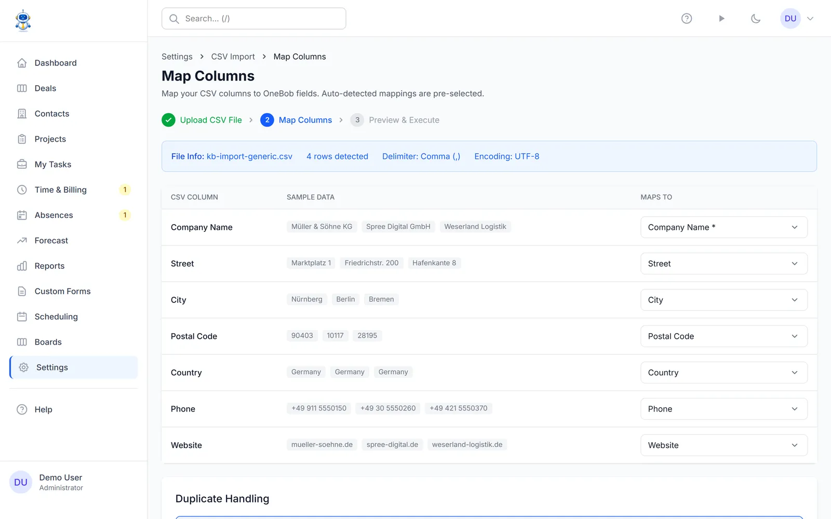831x519 pixels.
Task: Open Dashboard from the home icon
Action: tap(22, 63)
